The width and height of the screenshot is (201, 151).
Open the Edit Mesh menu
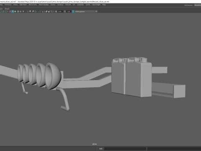click(23, 5)
